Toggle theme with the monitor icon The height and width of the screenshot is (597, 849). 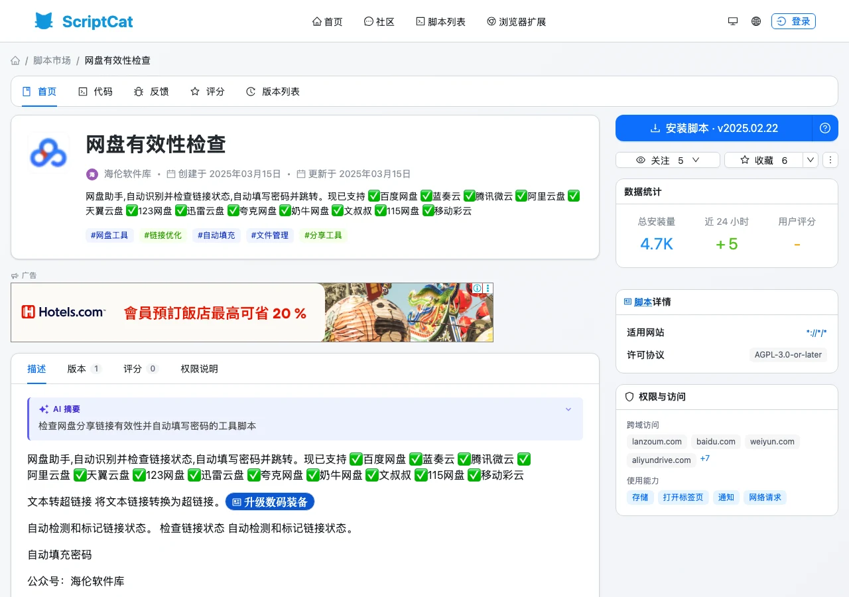733,21
